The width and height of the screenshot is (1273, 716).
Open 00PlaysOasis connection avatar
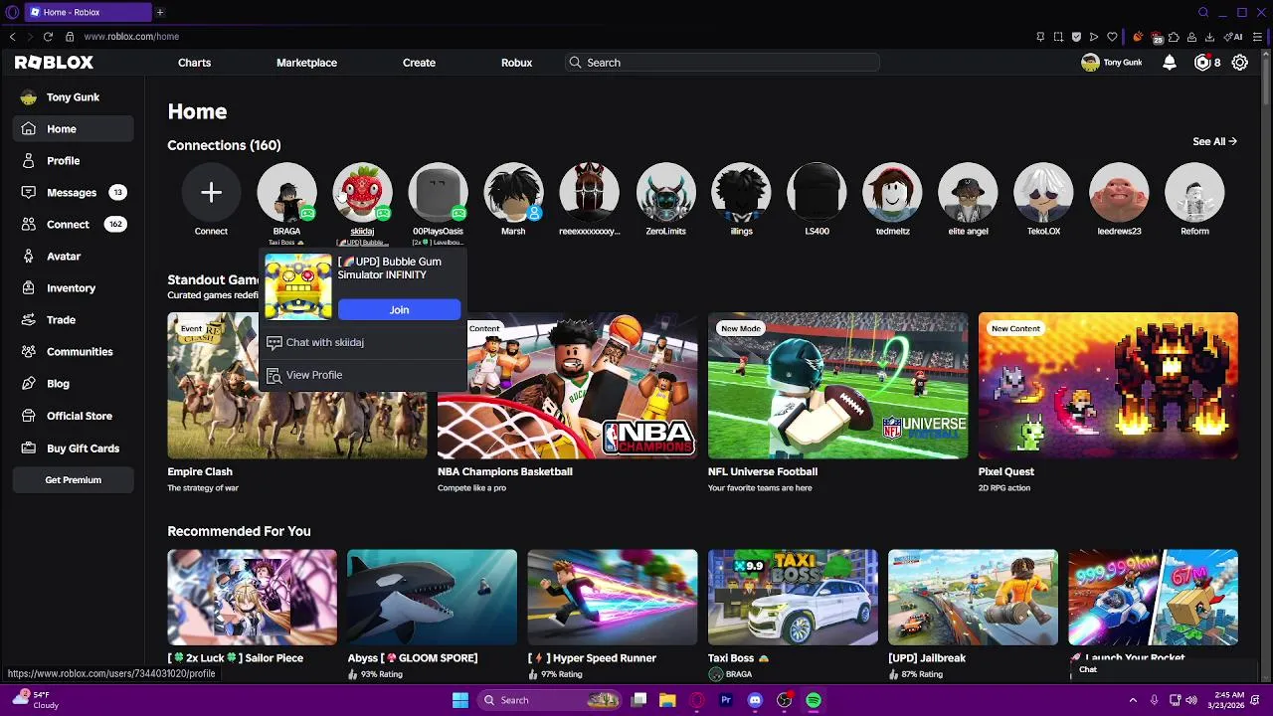(438, 193)
